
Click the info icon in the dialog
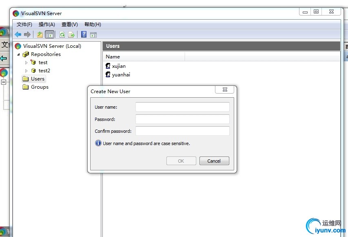(x=98, y=143)
